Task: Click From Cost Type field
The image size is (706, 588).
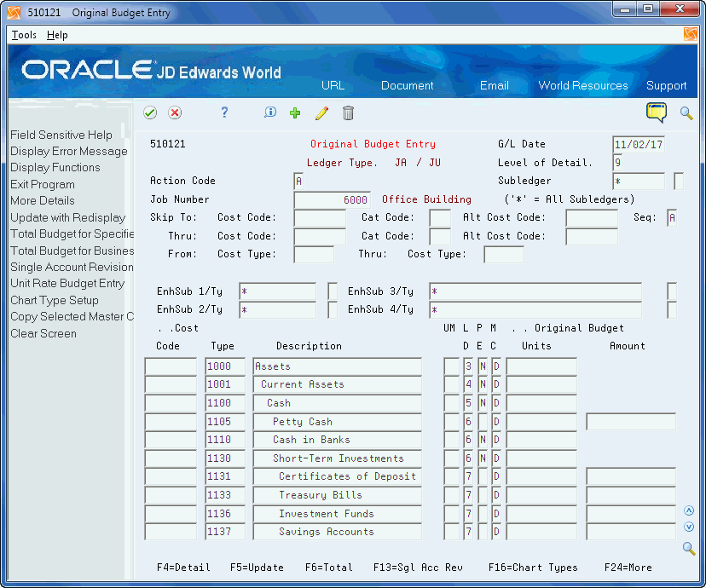Action: (x=314, y=255)
